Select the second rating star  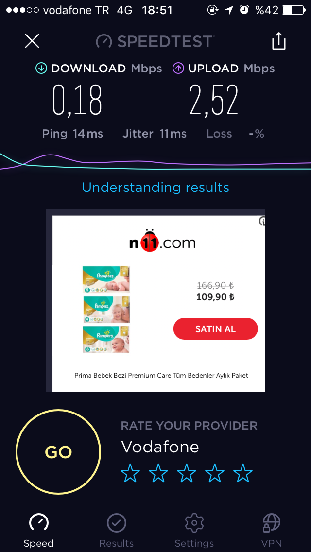tap(158, 473)
